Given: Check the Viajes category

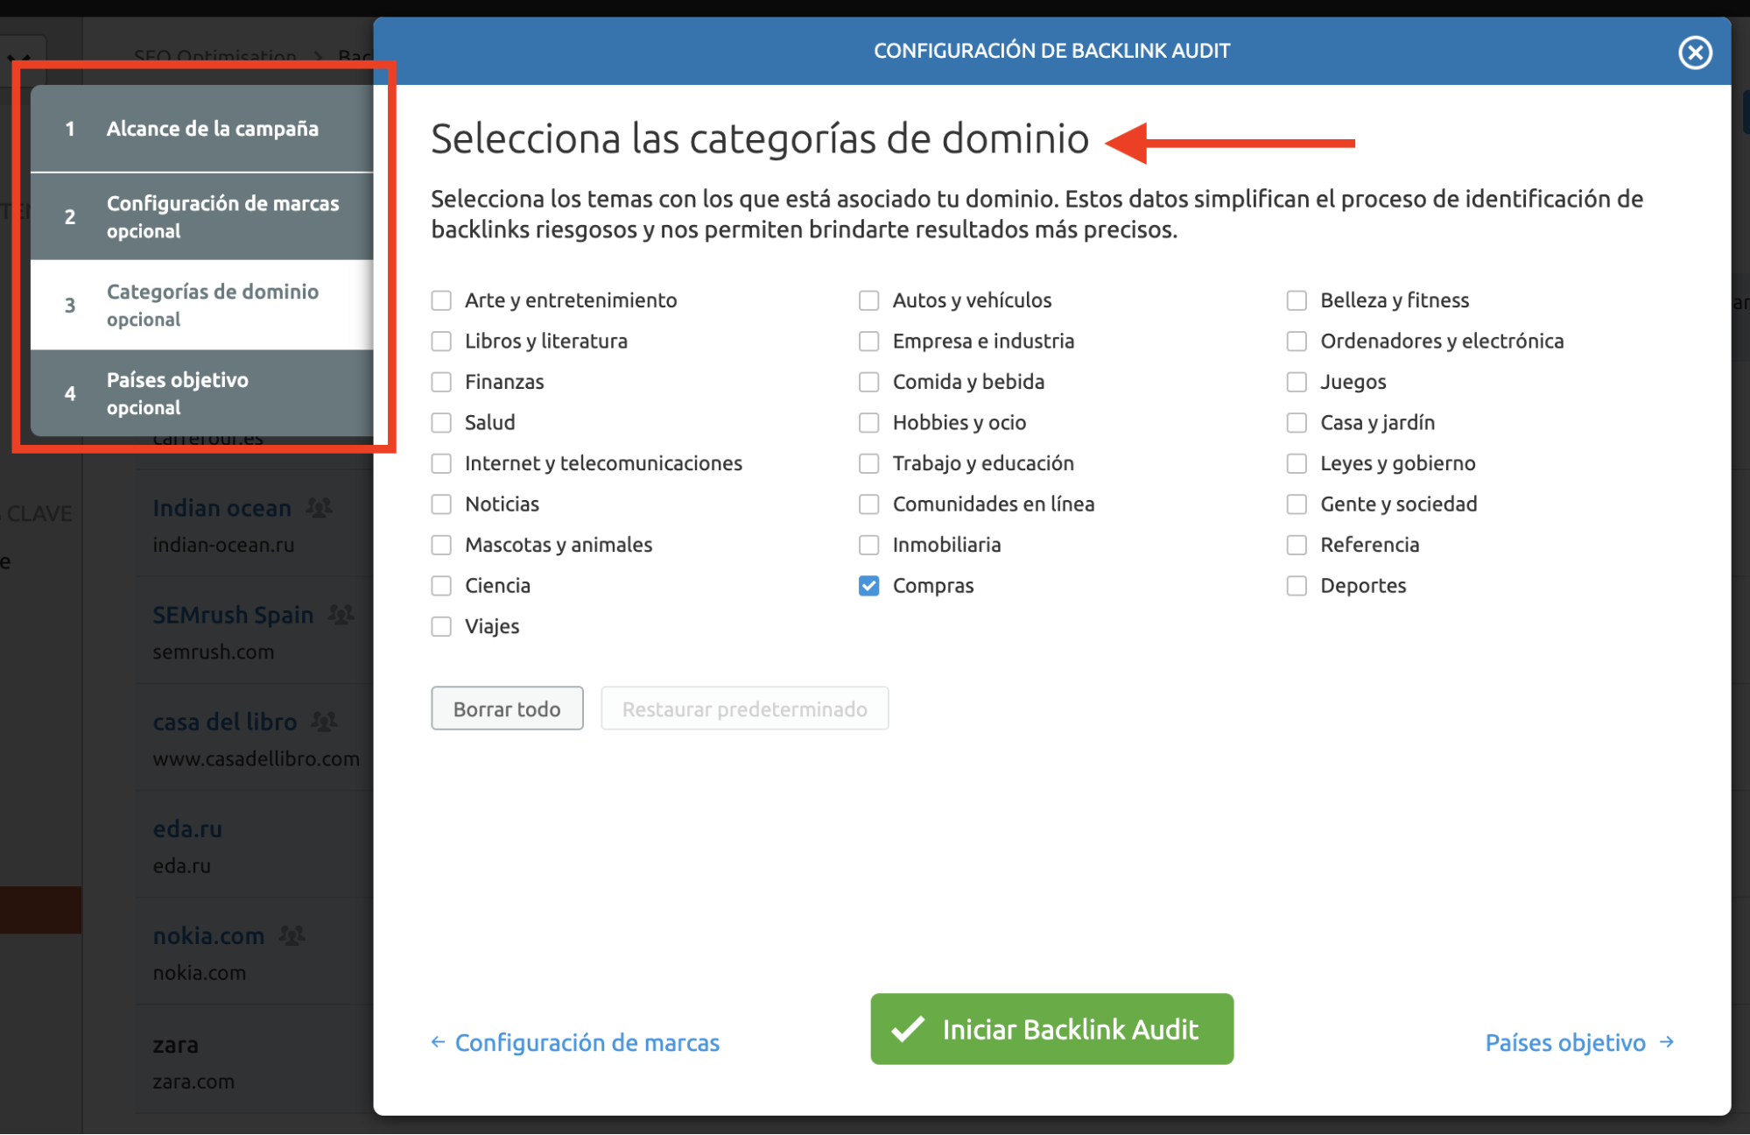Looking at the screenshot, I should tap(441, 626).
